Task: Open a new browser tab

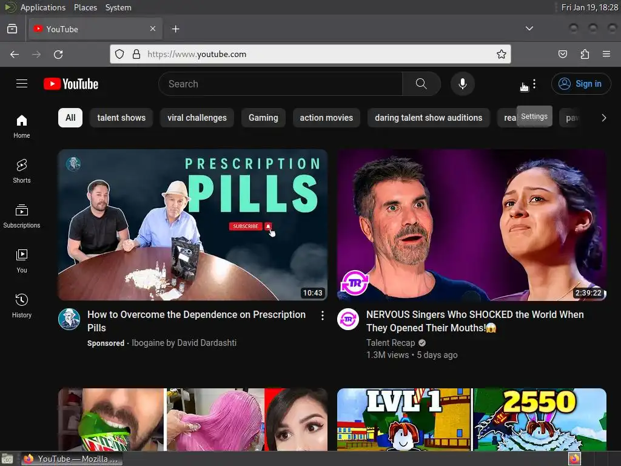Action: coord(175,29)
